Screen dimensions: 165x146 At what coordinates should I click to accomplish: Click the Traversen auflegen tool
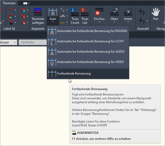coord(38,16)
